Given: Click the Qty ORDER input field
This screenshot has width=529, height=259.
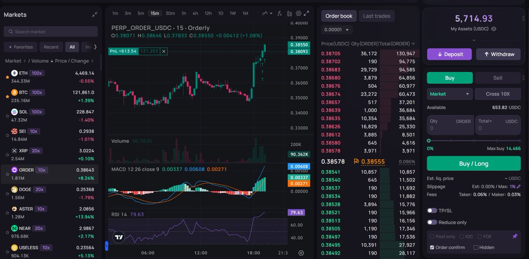Looking at the screenshot, I should (450, 125).
